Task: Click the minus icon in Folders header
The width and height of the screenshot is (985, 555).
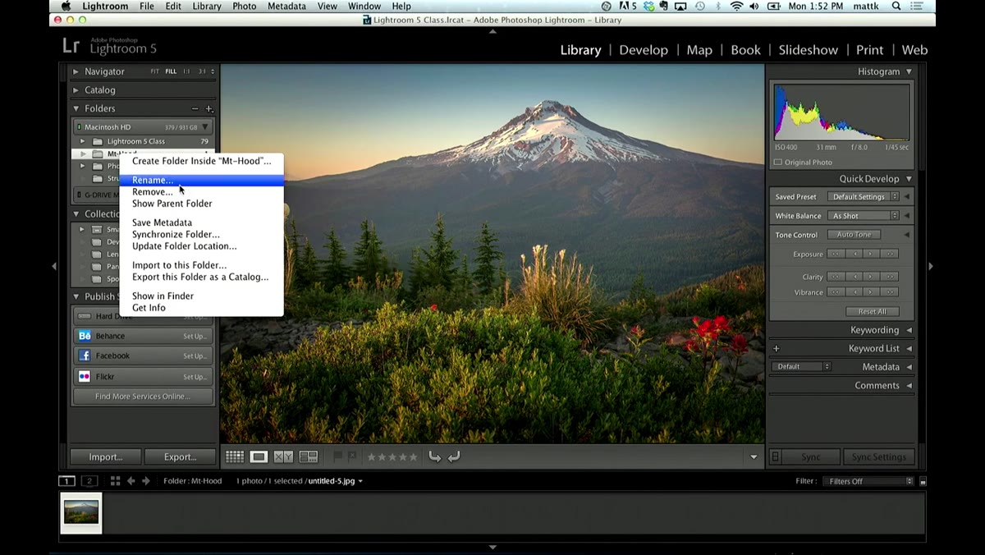Action: [195, 108]
